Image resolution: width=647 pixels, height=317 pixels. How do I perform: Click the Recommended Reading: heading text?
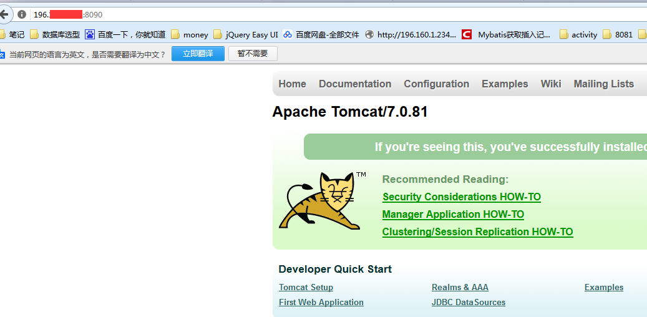[445, 180]
